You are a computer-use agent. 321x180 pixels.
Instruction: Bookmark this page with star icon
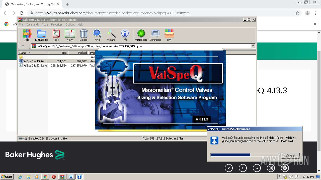point(297,13)
